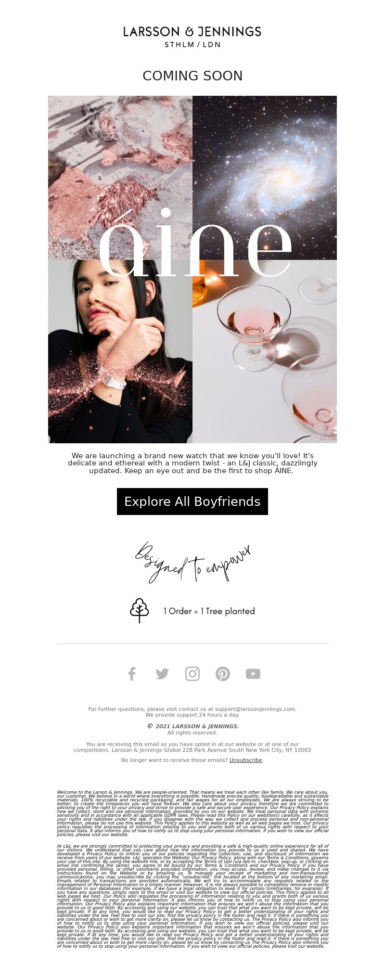
Task: Click the support@larssonjennings.com email address
Action: coord(255,709)
